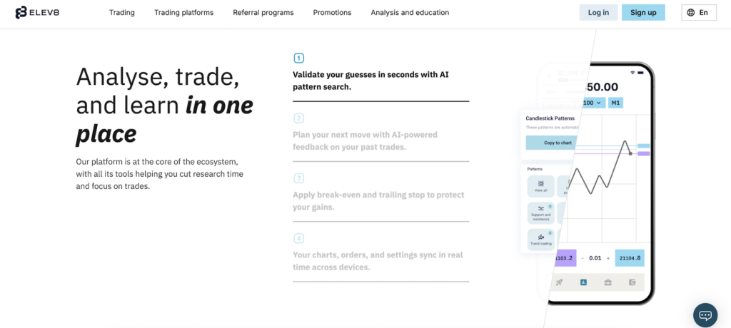Open the Analysis and education menu
This screenshot has height=328, width=731.
[410, 13]
